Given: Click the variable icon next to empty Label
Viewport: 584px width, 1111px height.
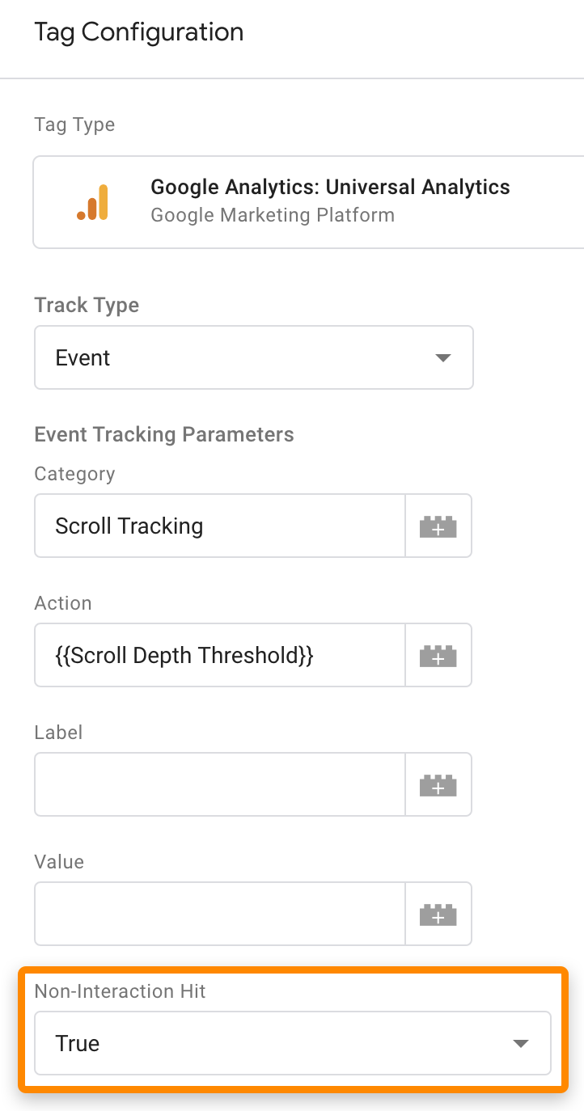Looking at the screenshot, I should point(438,784).
